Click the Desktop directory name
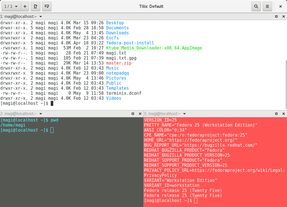Image resolution: width=287 pixels, height=207 pixels. coord(115,23)
